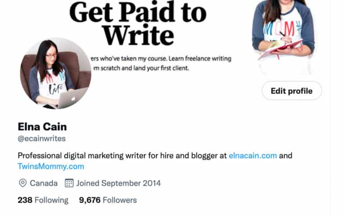The image size is (345, 216).
Task: Click the 238 following count number
Action: (25, 200)
